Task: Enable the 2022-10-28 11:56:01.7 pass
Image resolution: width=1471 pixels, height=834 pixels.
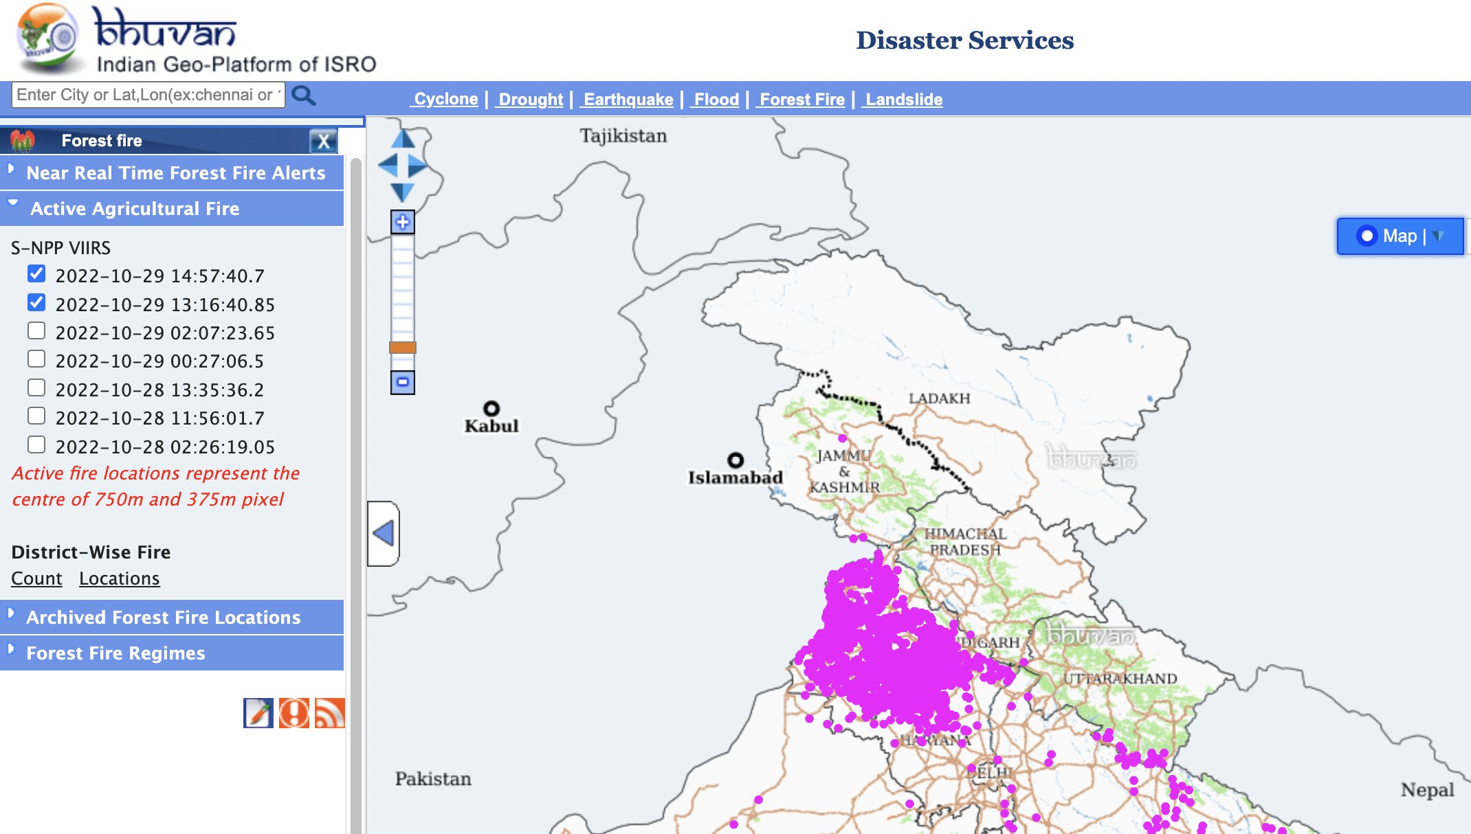Action: tap(36, 416)
